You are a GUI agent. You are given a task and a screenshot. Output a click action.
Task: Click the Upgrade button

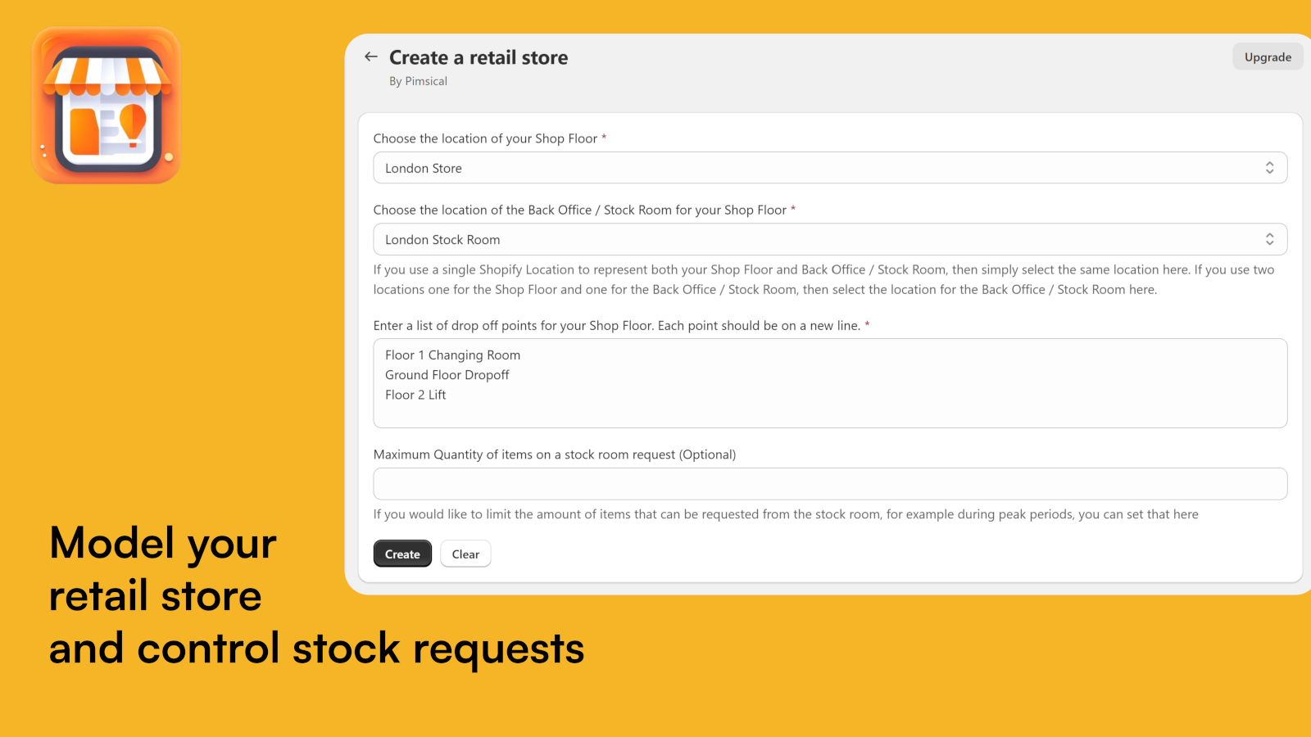[1268, 57]
